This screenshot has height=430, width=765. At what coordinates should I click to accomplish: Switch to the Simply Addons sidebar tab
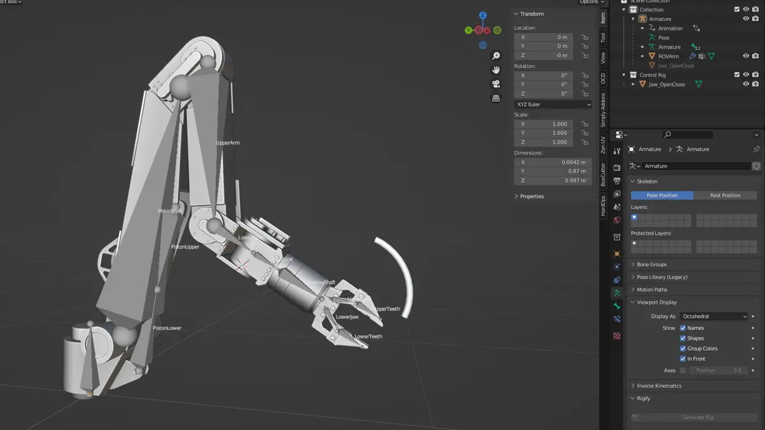pos(603,110)
